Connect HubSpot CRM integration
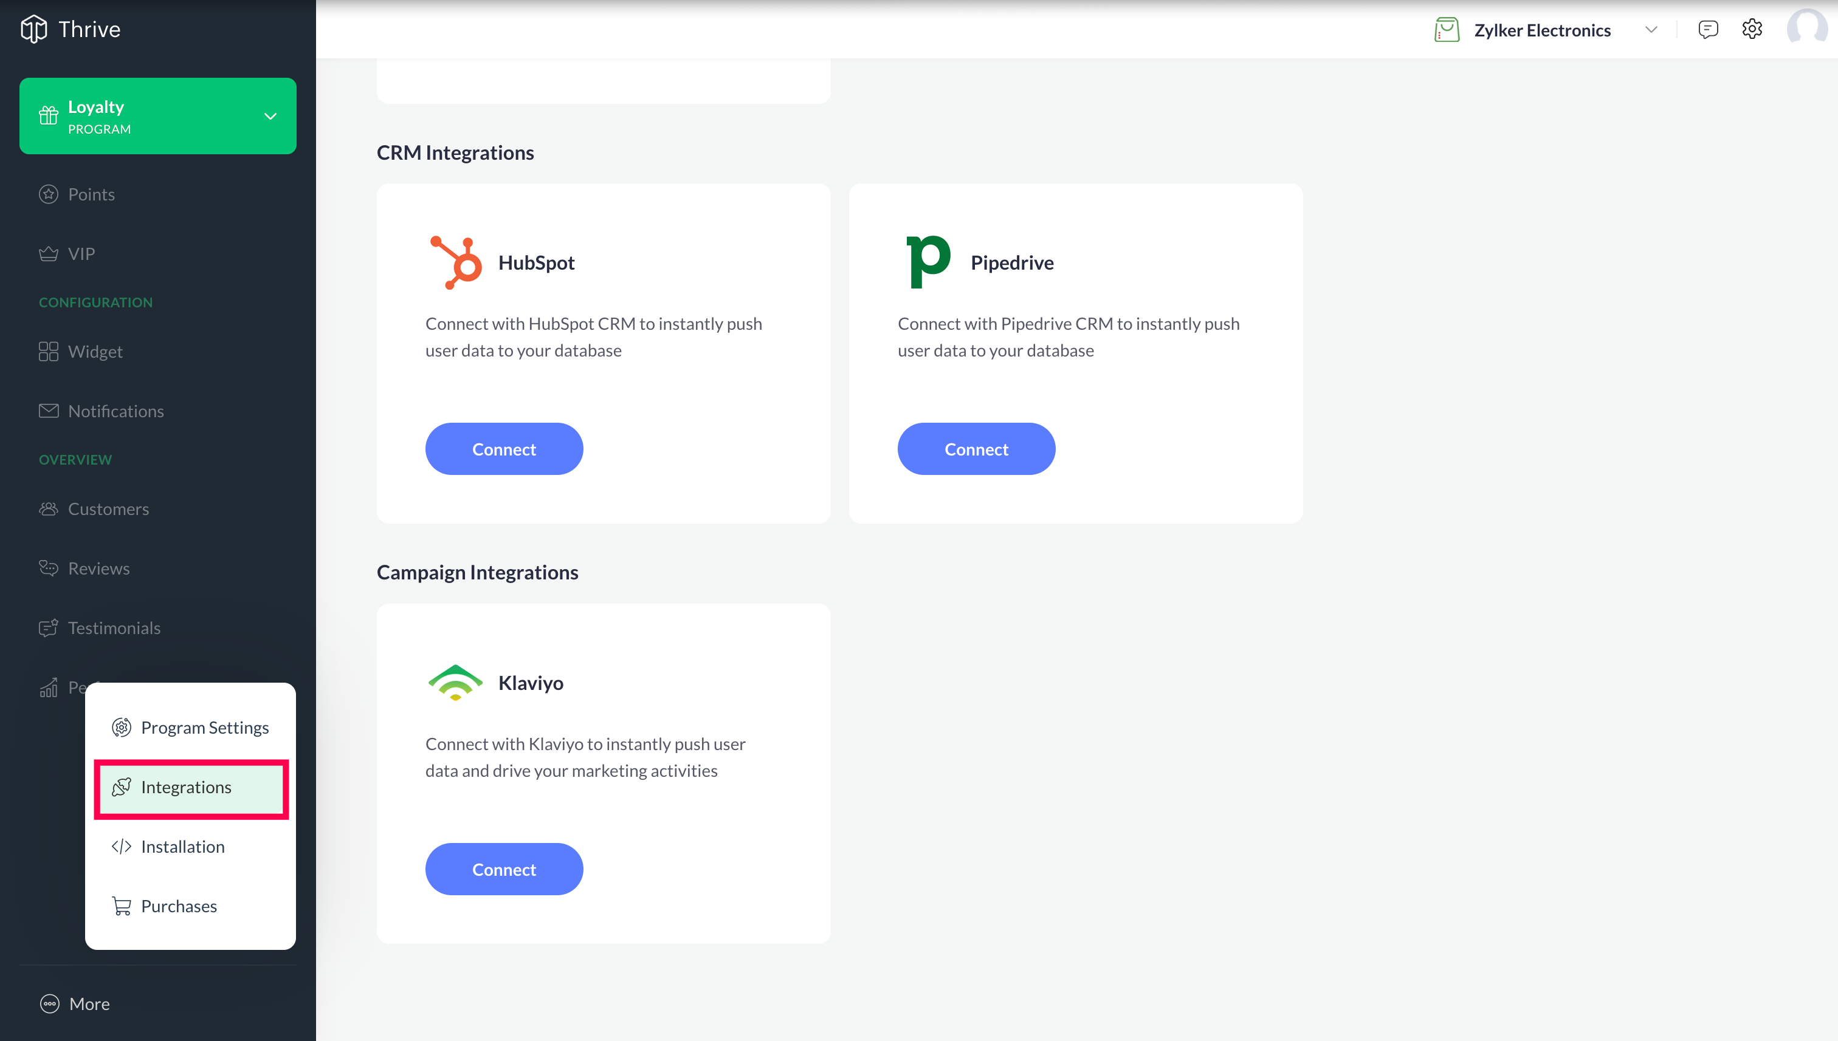 [x=504, y=449]
